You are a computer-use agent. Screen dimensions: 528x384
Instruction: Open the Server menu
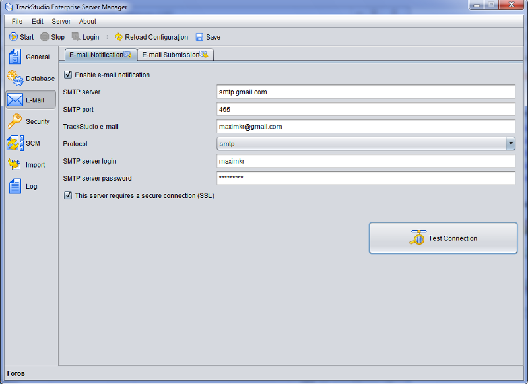click(61, 22)
